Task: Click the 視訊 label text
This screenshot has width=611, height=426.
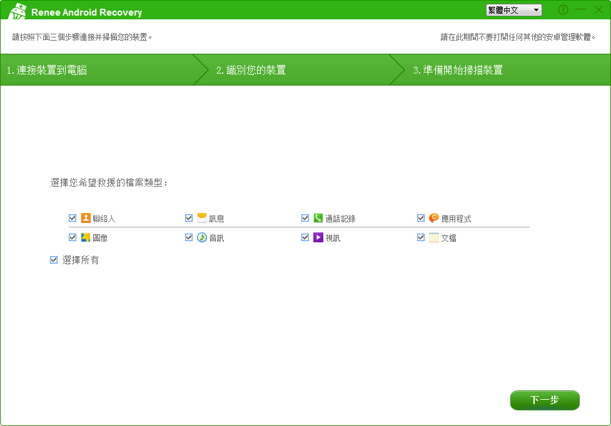Action: point(333,238)
